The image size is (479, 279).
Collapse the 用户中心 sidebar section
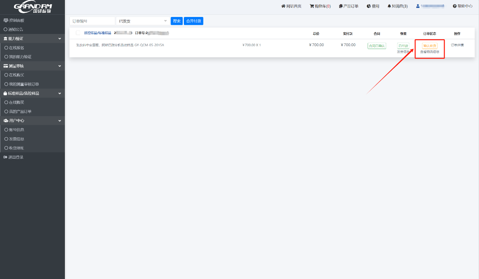60,121
